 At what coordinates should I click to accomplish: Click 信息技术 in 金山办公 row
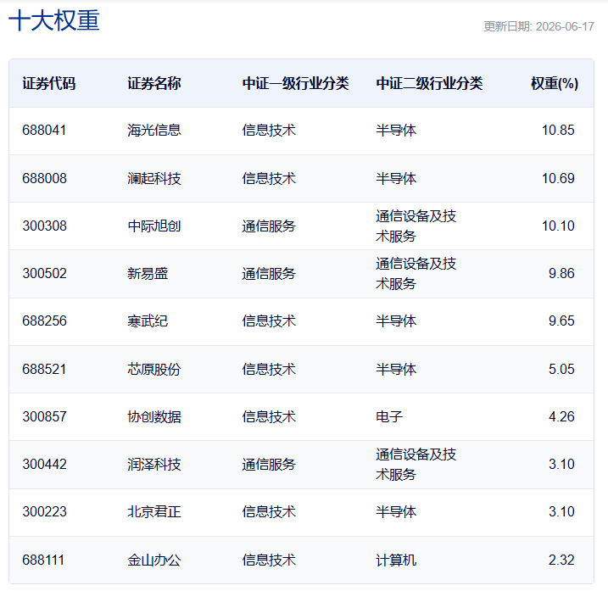coord(269,560)
